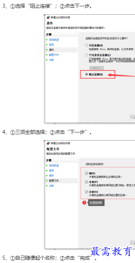Click the back button in 操作 wizard
135x263 pixels.
(x=132, y=117)
